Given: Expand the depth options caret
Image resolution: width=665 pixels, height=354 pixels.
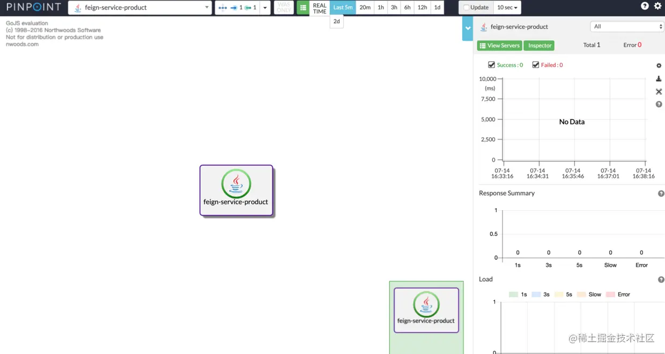Looking at the screenshot, I should tap(265, 8).
